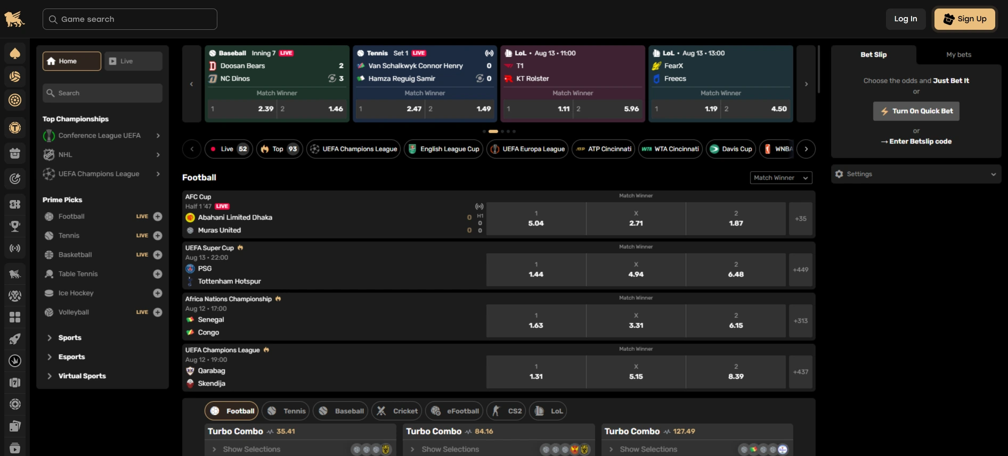Click the Game search field
The image size is (1008, 456).
point(130,19)
